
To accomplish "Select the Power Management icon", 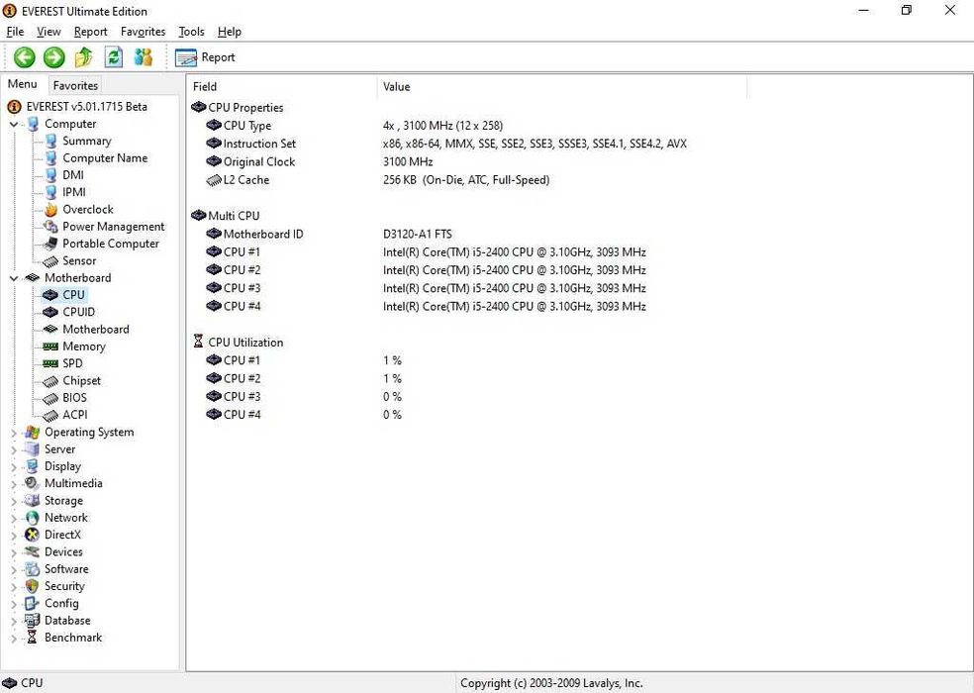I will [50, 227].
